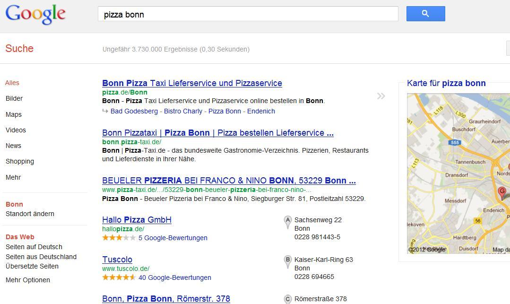Click the Ungefähr 3.730.000 Ergebnisse text
Image resolution: width=510 pixels, height=304 pixels.
tap(176, 49)
